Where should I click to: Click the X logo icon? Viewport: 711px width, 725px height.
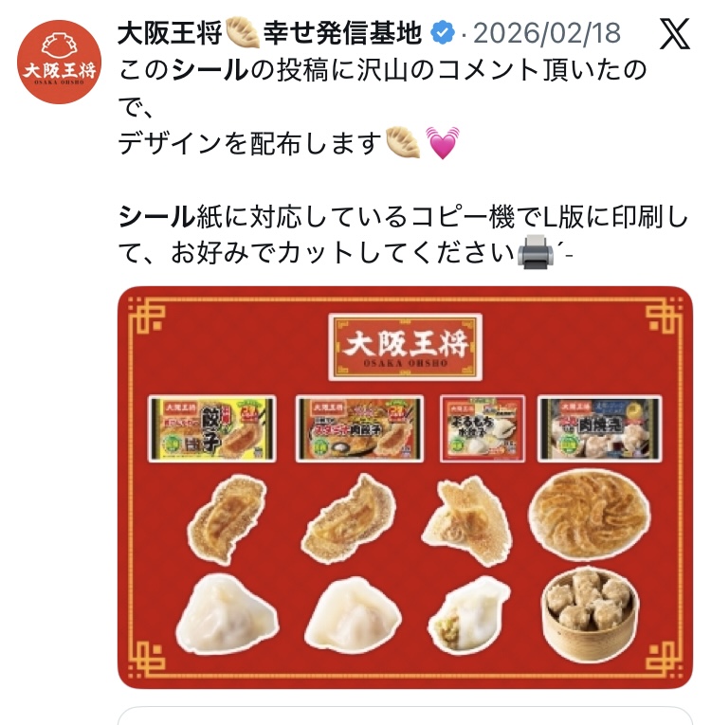(x=675, y=33)
